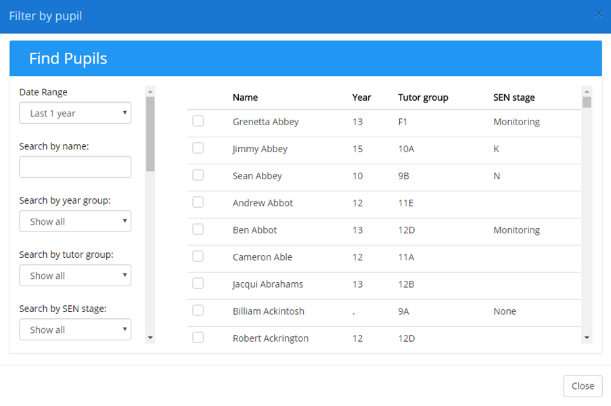
Task: Sort pupils by the Name column header
Action: coord(245,97)
